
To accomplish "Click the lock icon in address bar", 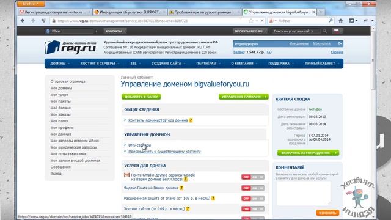I will 53,21.
